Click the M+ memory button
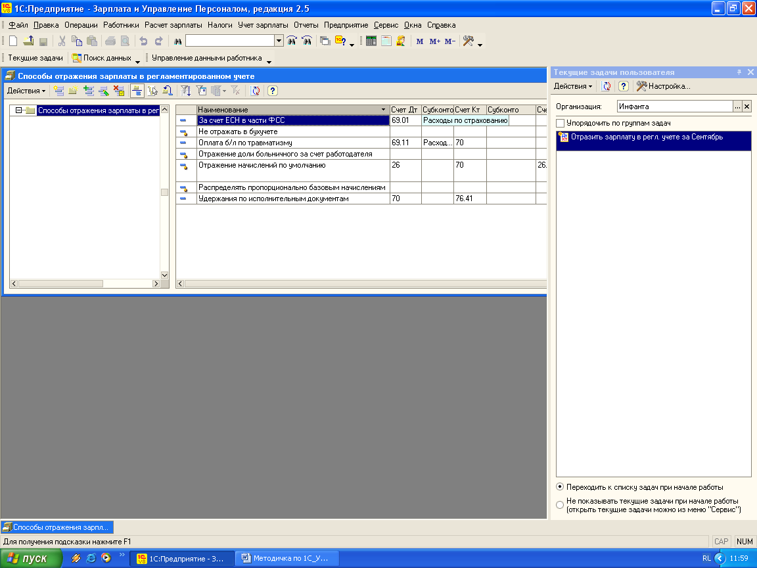The width and height of the screenshot is (757, 568). (434, 41)
